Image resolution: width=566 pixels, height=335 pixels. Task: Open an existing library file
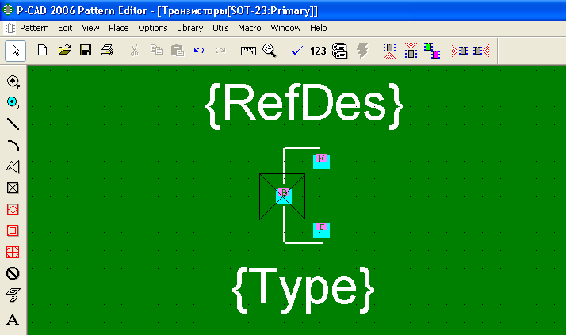click(64, 50)
